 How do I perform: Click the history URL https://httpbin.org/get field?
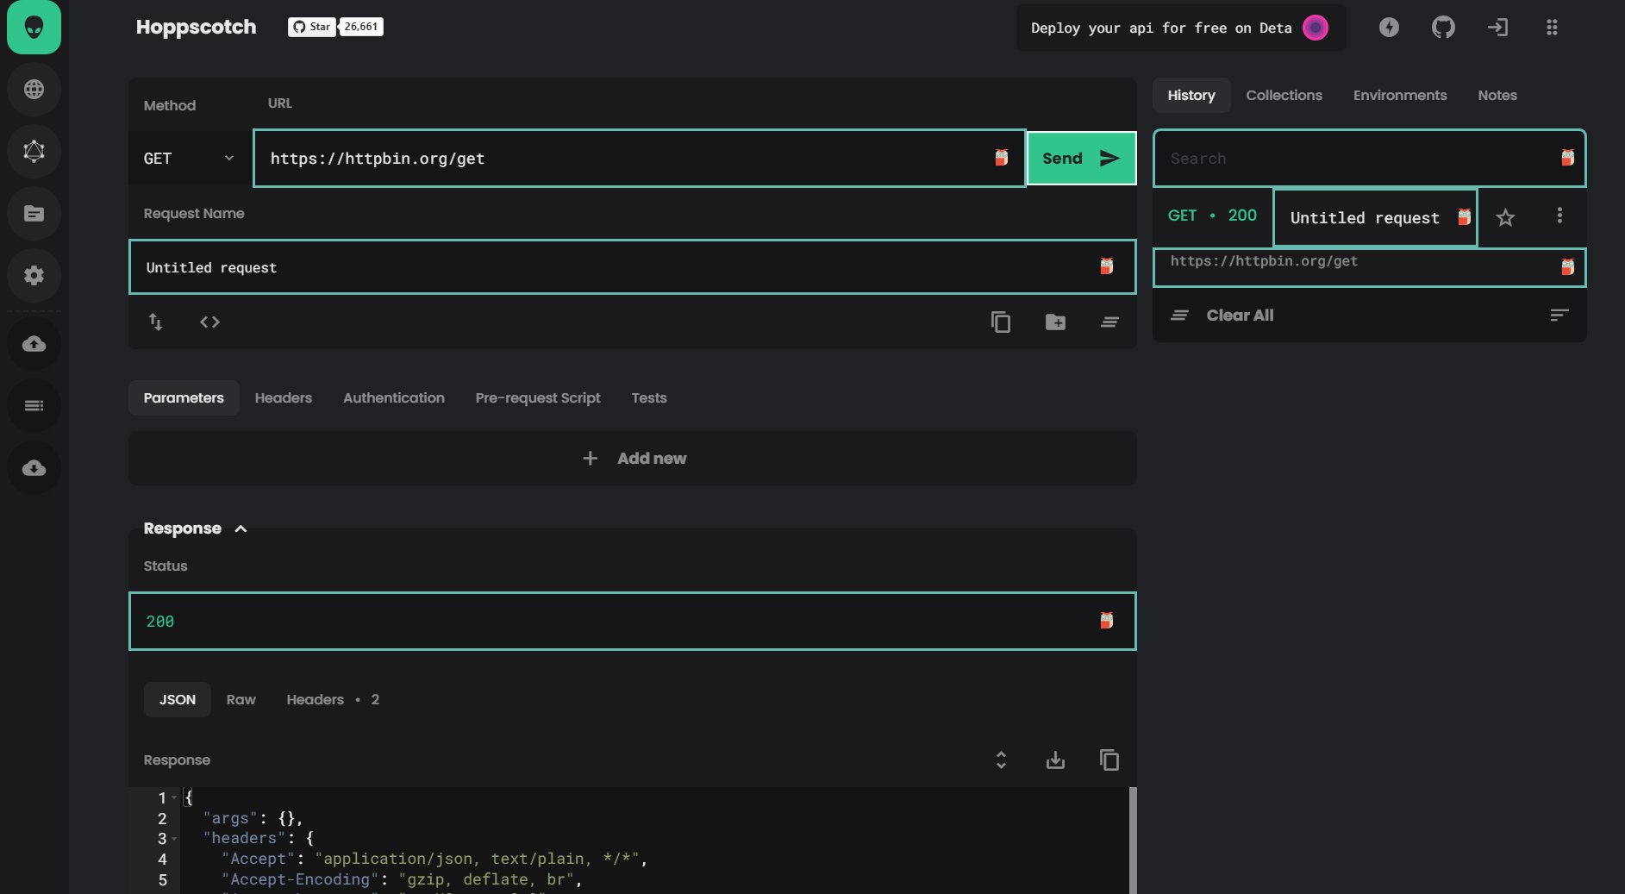[1369, 267]
